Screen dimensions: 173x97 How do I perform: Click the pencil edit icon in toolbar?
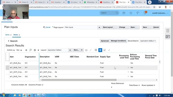tap(91, 50)
